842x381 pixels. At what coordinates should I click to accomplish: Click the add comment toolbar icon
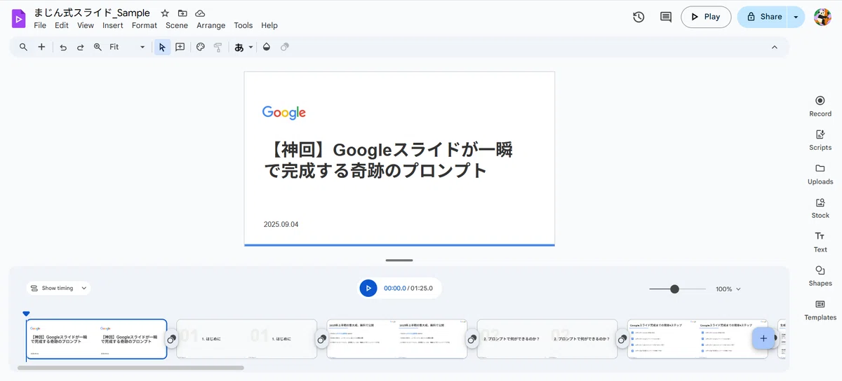click(x=180, y=47)
